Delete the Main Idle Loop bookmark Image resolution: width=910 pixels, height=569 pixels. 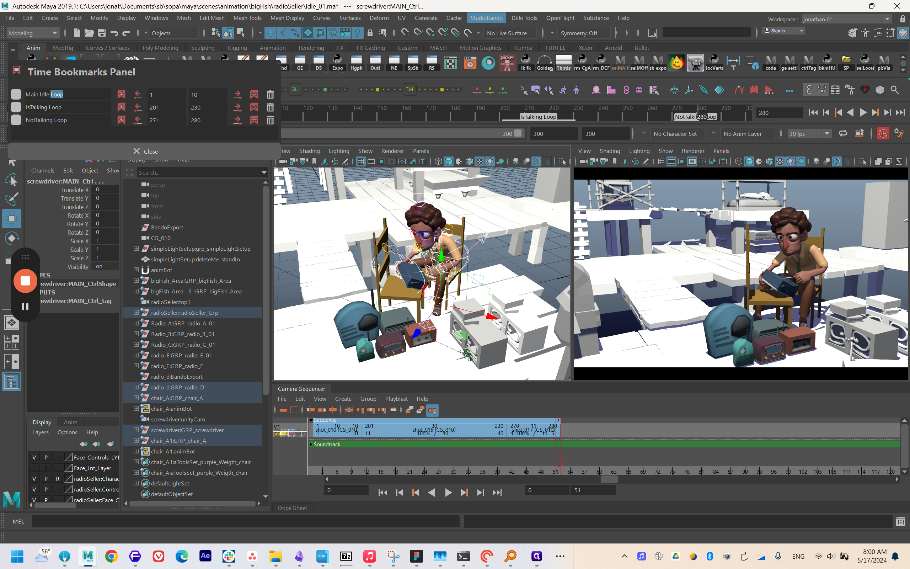pos(270,95)
